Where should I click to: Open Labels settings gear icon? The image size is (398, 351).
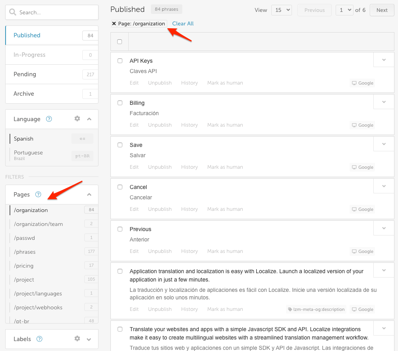(x=77, y=339)
